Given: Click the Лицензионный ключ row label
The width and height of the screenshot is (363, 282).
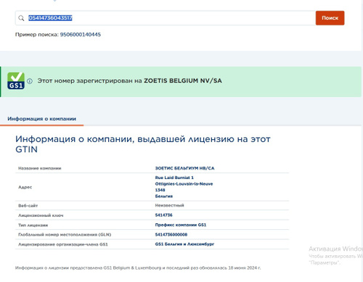Looking at the screenshot, I should (x=41, y=215).
